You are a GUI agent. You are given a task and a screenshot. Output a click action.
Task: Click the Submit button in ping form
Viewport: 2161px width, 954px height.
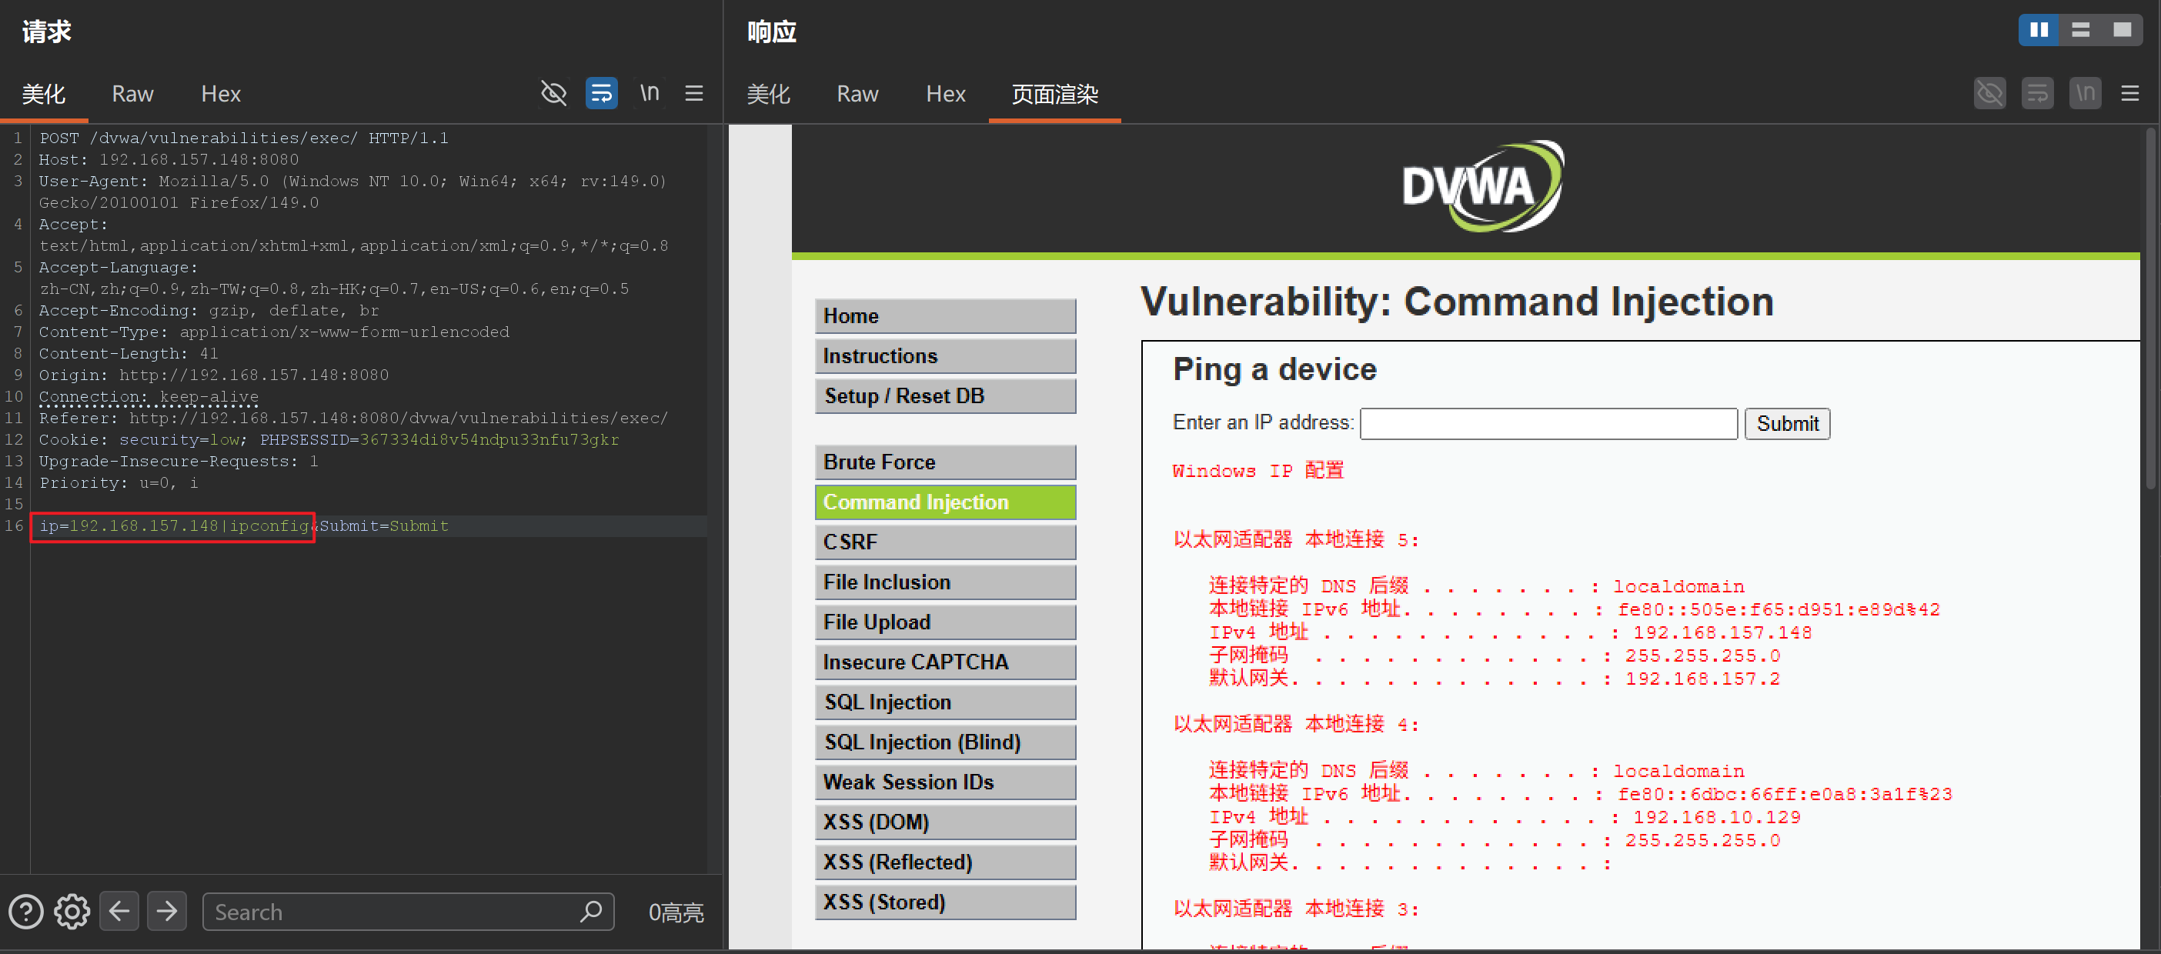[1788, 424]
